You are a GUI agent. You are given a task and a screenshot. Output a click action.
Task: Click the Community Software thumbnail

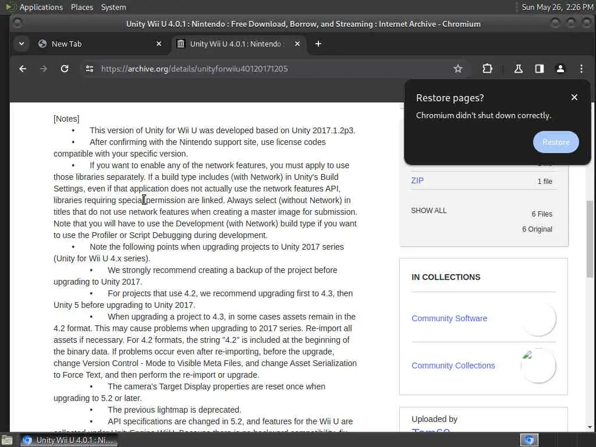point(538,318)
